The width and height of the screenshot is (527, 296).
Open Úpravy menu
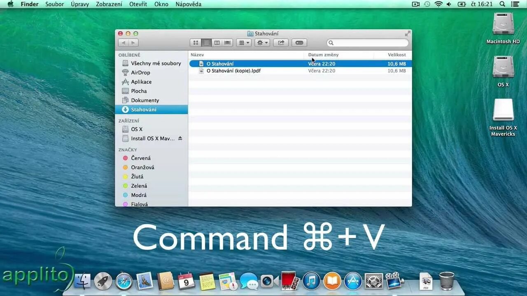pyautogui.click(x=80, y=4)
